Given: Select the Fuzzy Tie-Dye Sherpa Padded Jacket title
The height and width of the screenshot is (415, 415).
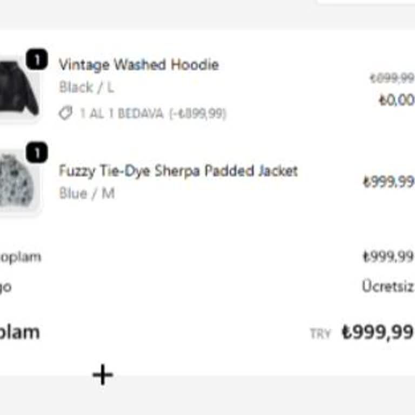Looking at the screenshot, I should click(x=178, y=171).
